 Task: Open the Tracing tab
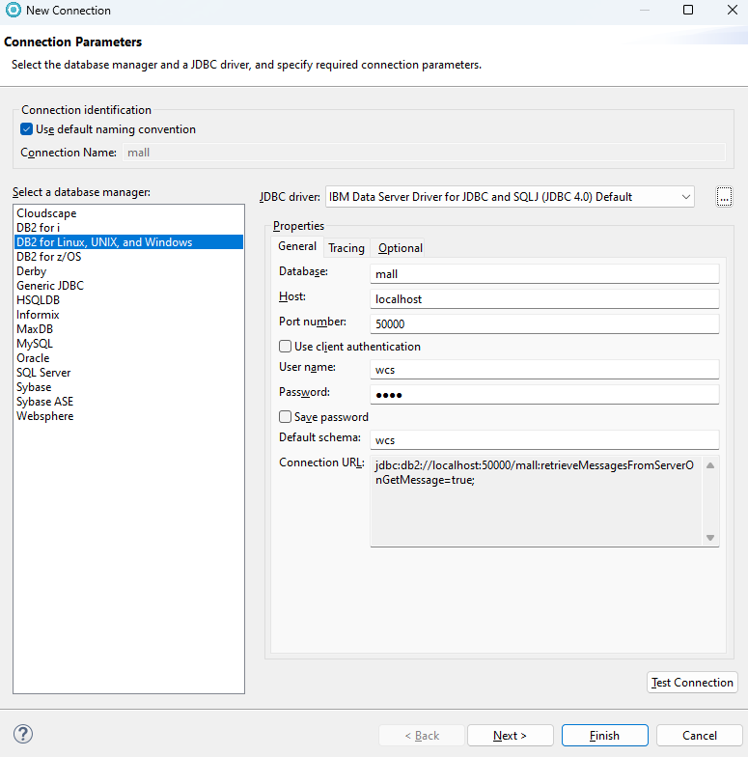pos(346,248)
